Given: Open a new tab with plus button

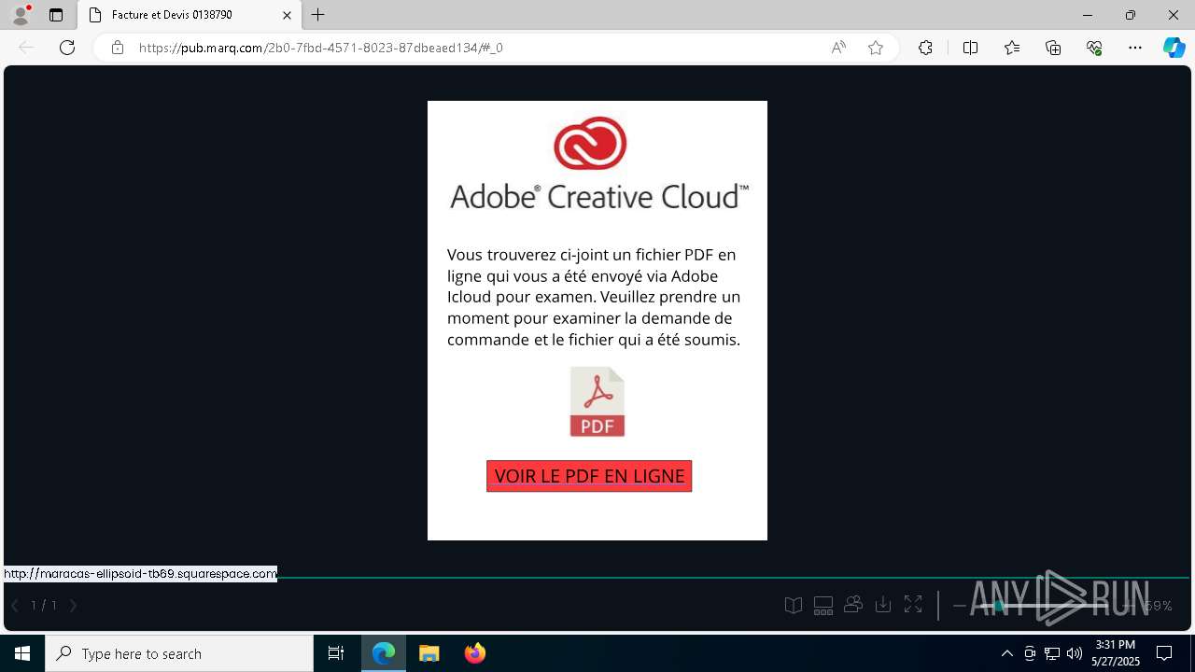Looking at the screenshot, I should [x=318, y=15].
